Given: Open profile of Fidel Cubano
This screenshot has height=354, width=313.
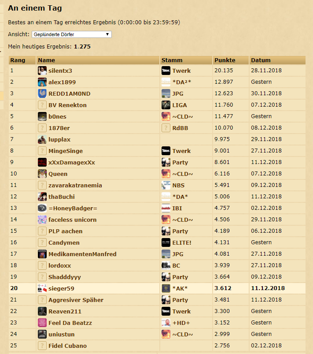Looking at the screenshot, I should tap(67, 346).
